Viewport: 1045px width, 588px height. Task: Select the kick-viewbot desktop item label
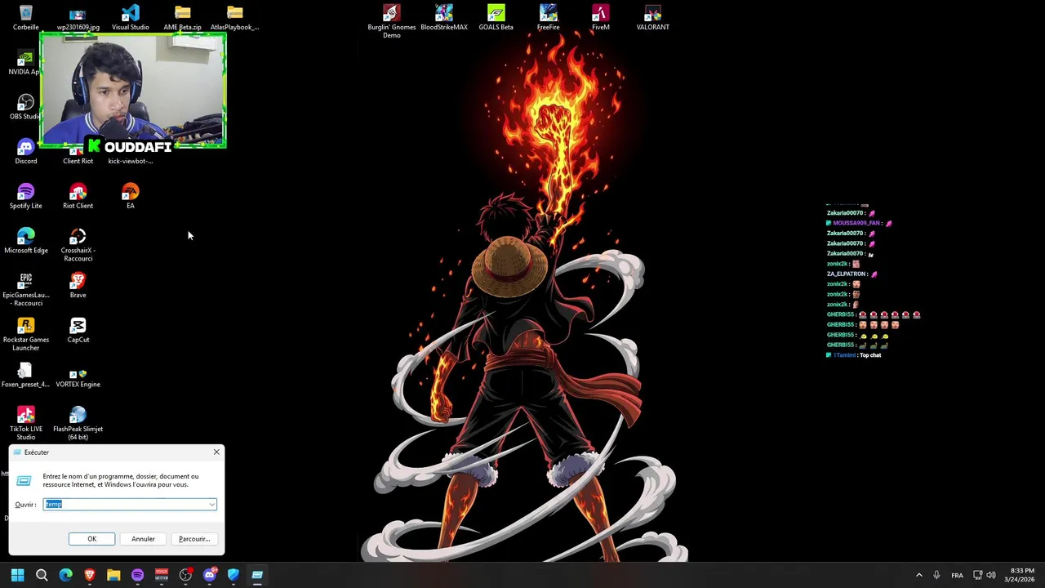tap(130, 161)
